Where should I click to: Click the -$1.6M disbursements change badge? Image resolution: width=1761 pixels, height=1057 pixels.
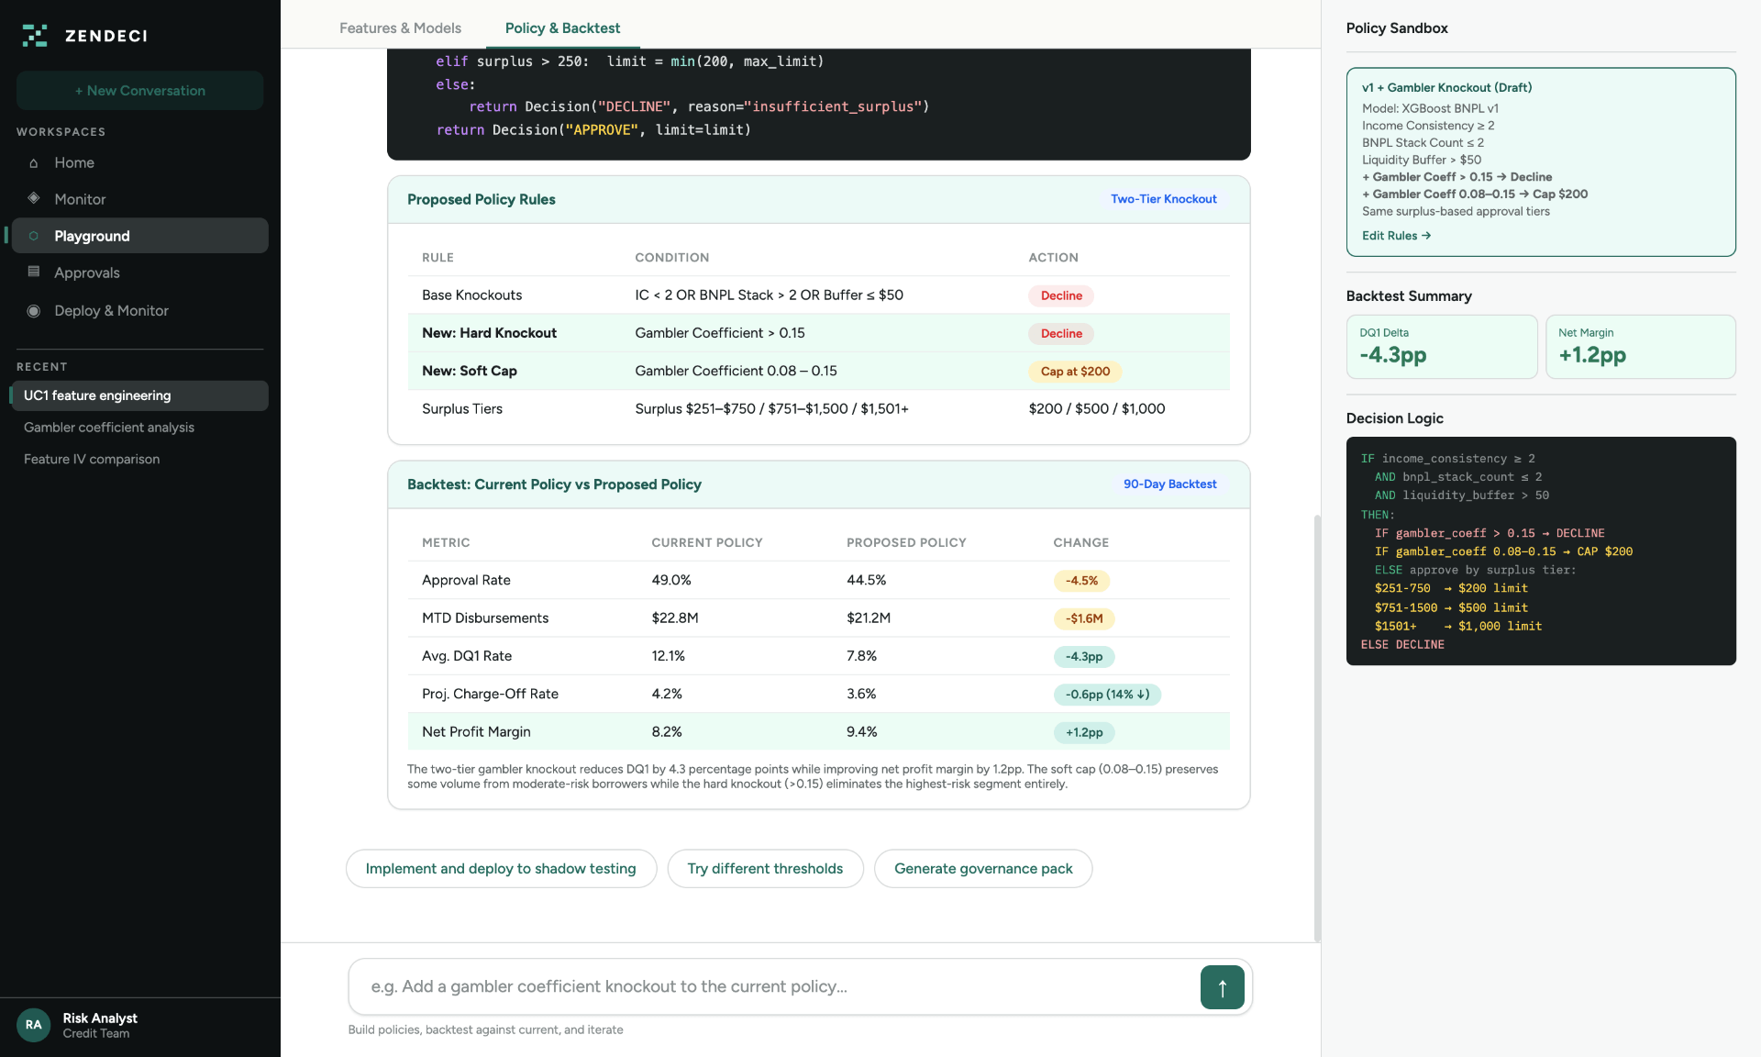(1084, 618)
